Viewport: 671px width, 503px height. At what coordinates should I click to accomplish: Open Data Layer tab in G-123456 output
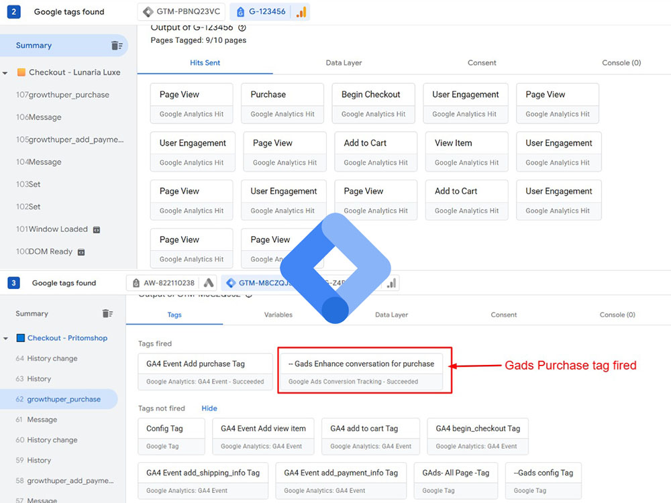coord(344,63)
